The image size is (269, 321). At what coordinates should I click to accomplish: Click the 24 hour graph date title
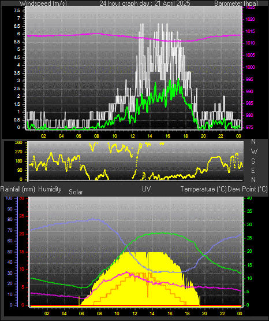(x=145, y=3)
